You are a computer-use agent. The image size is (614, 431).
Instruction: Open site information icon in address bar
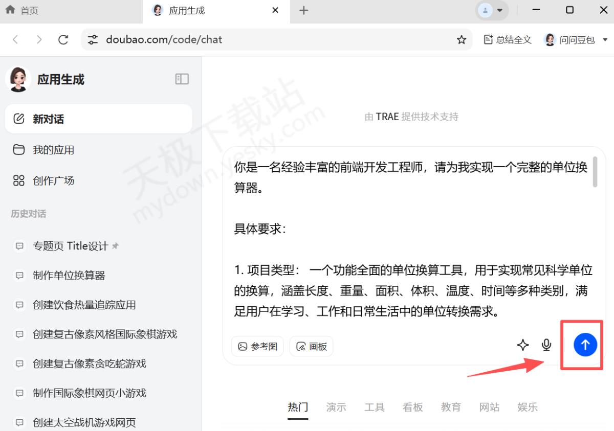tap(93, 40)
